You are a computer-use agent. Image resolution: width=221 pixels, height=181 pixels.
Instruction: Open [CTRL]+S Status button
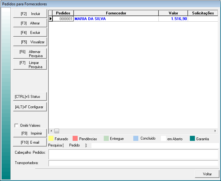pyautogui.click(x=30, y=96)
